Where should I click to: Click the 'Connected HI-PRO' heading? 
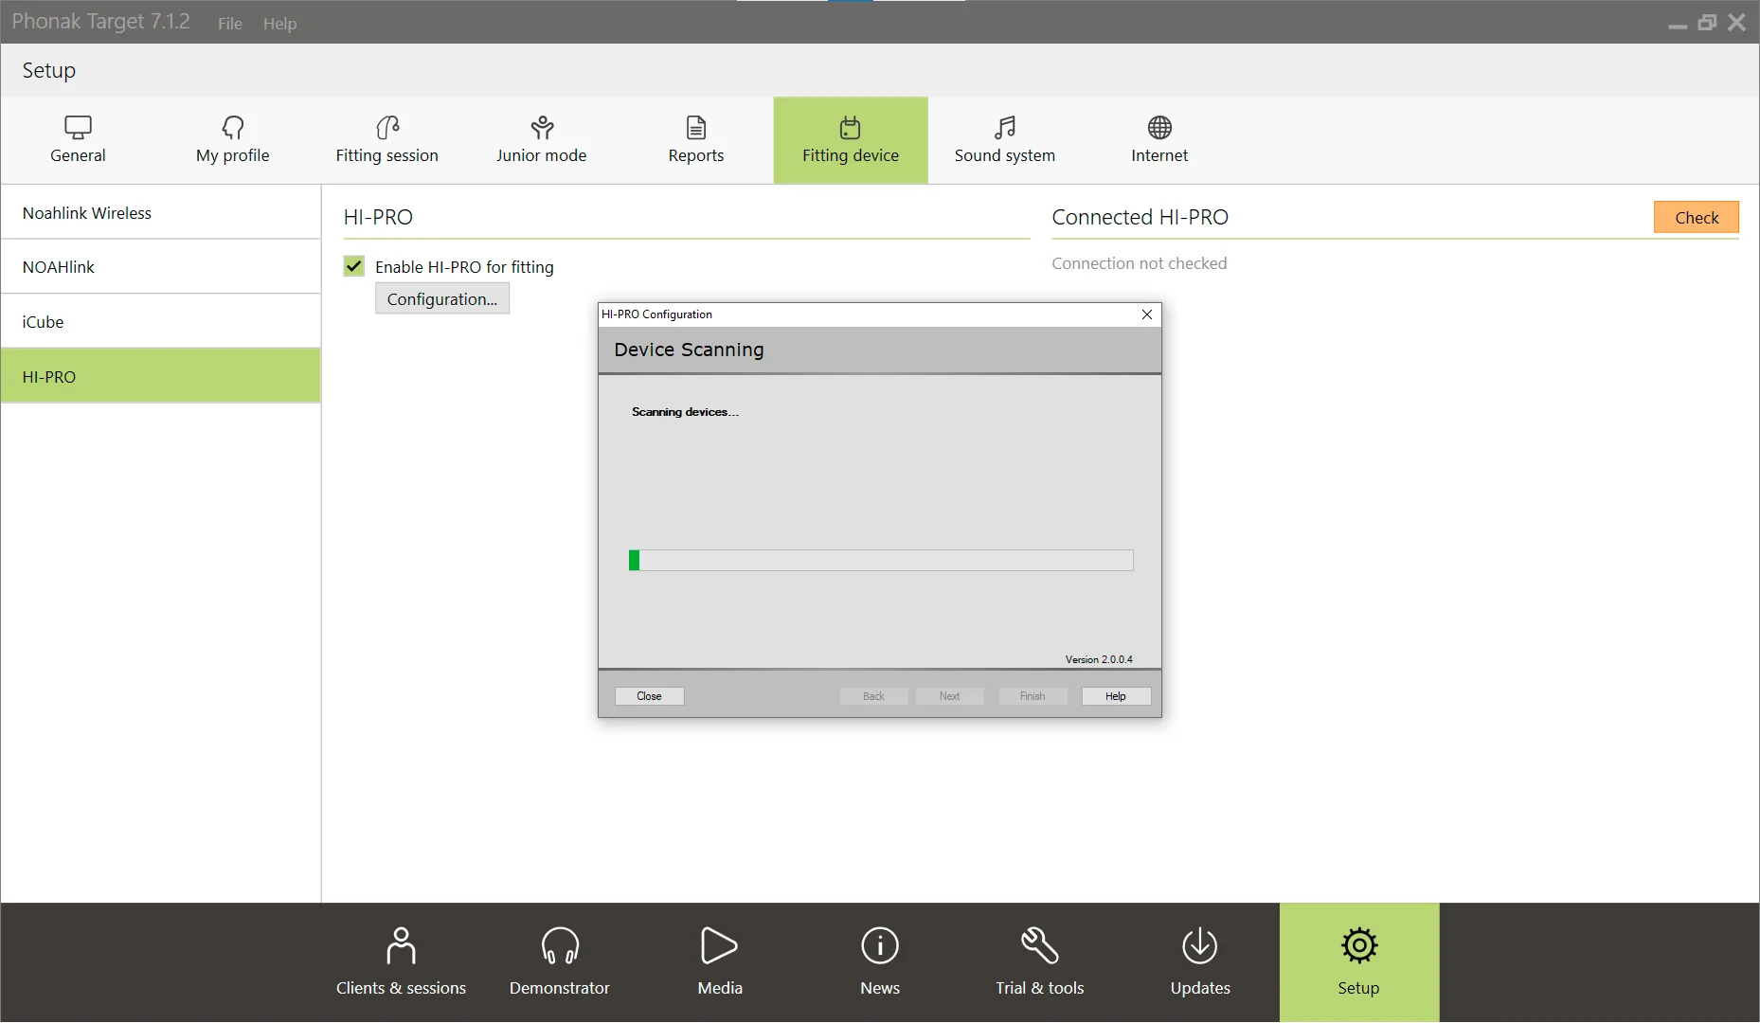(x=1140, y=217)
